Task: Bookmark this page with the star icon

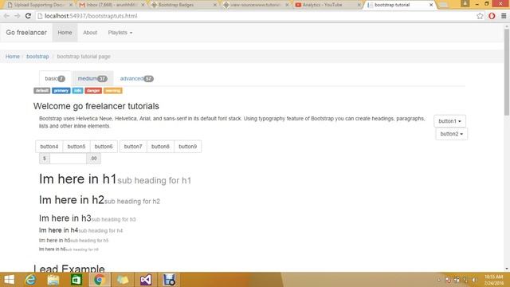Action: point(480,16)
